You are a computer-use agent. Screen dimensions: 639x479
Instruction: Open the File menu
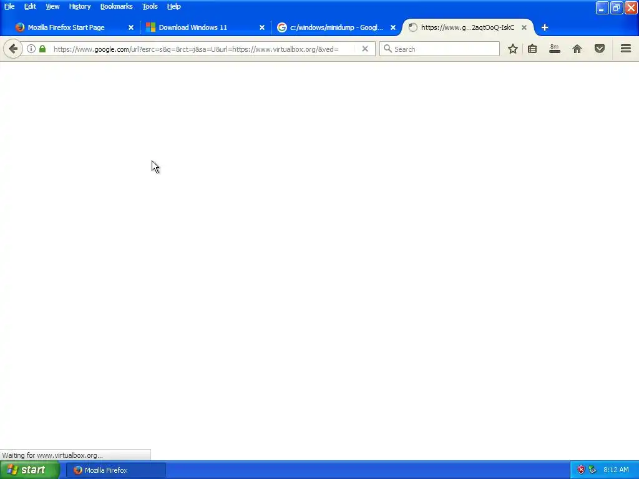tap(9, 6)
